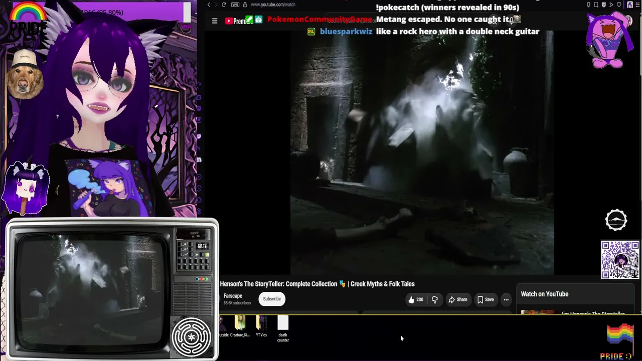Click the site lock icon
Screen dimensions: 642x361
coord(245,5)
